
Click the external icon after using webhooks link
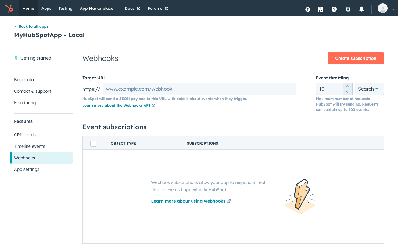click(229, 201)
